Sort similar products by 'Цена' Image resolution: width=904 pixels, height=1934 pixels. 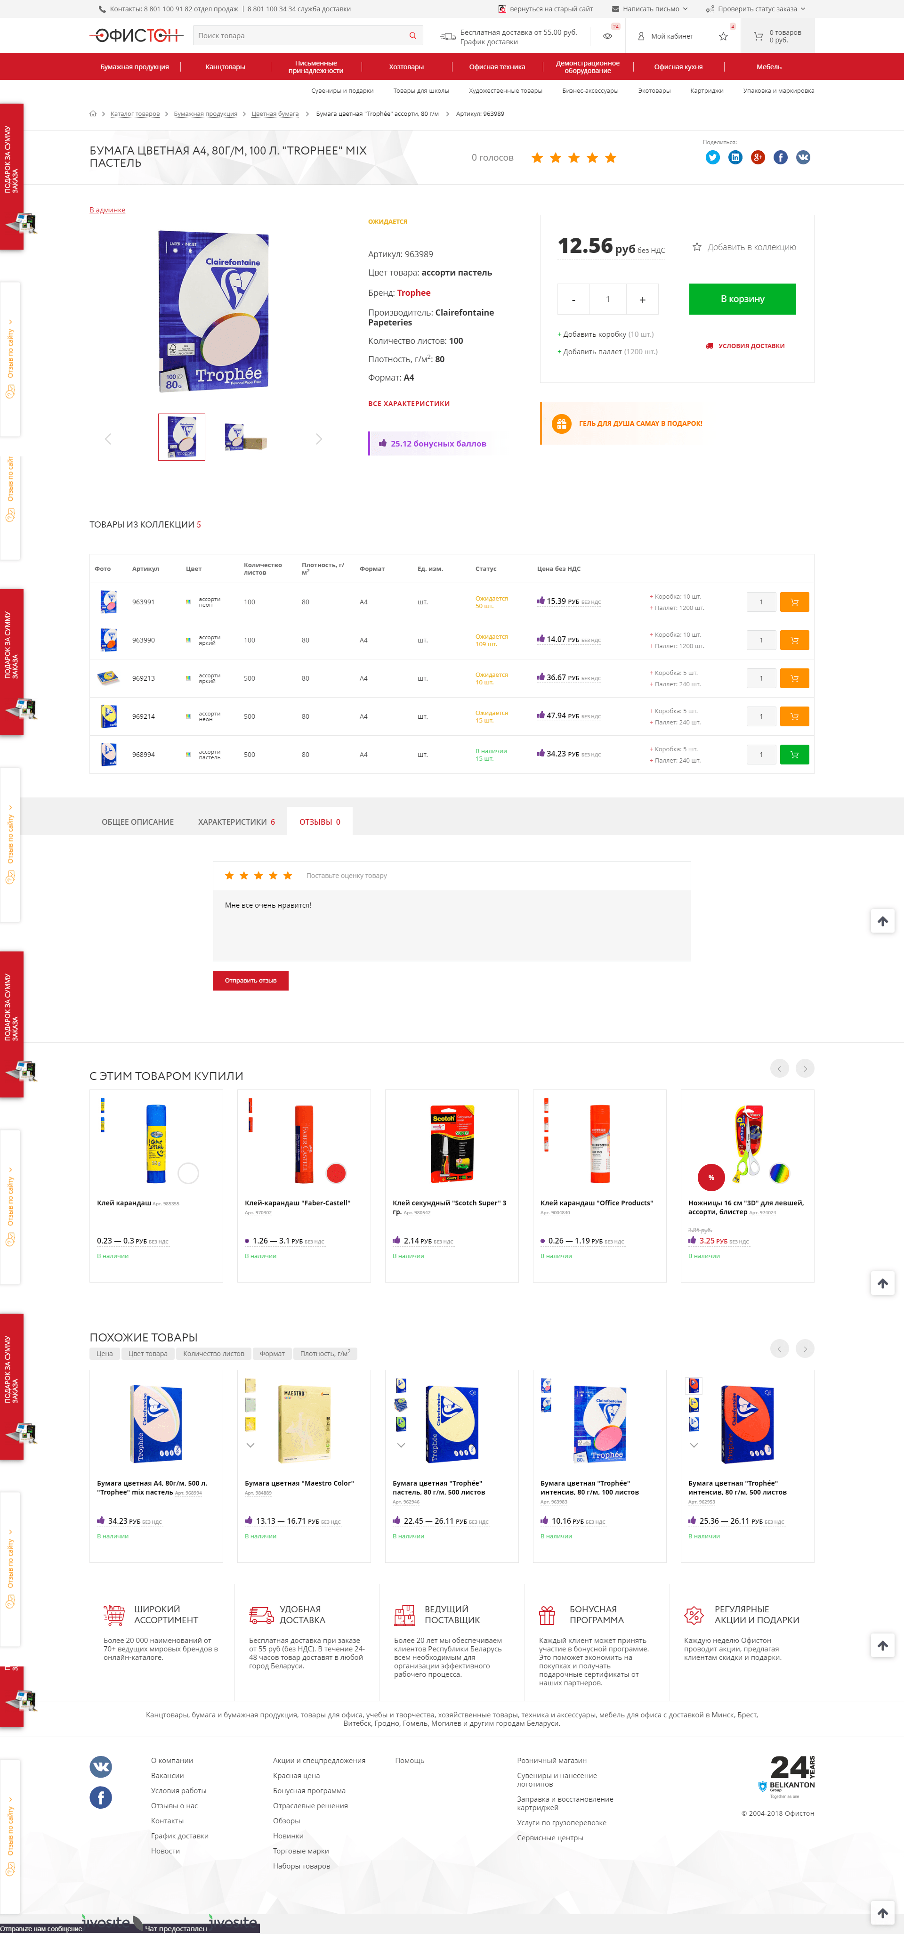[104, 1354]
